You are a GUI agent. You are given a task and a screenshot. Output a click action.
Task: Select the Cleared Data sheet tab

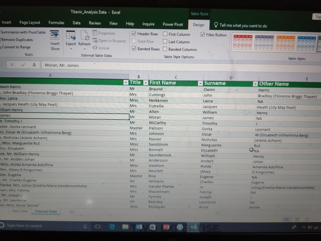[46, 211]
